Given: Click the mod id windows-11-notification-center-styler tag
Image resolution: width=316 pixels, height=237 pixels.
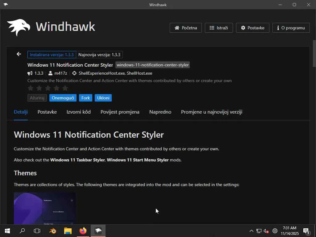Looking at the screenshot, I should tap(152, 65).
